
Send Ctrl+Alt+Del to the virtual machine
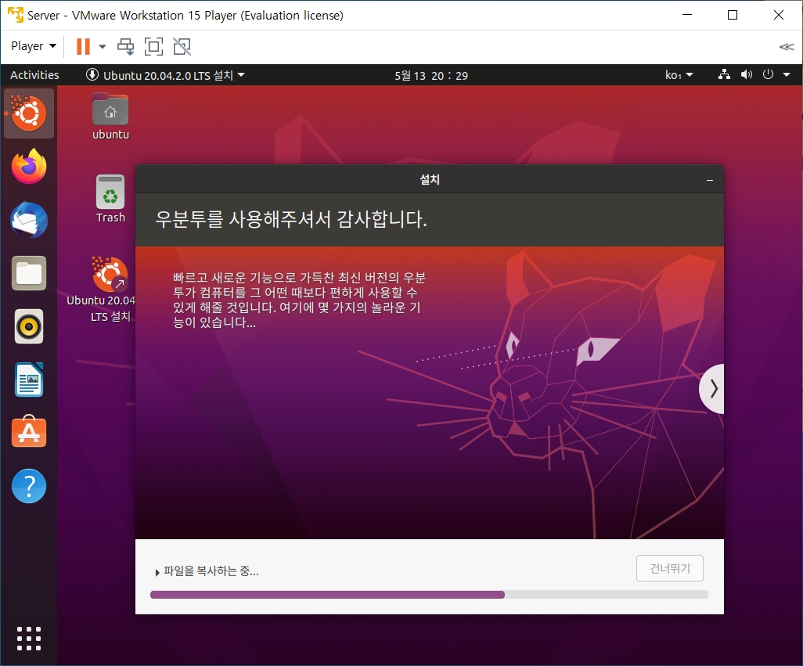(125, 47)
